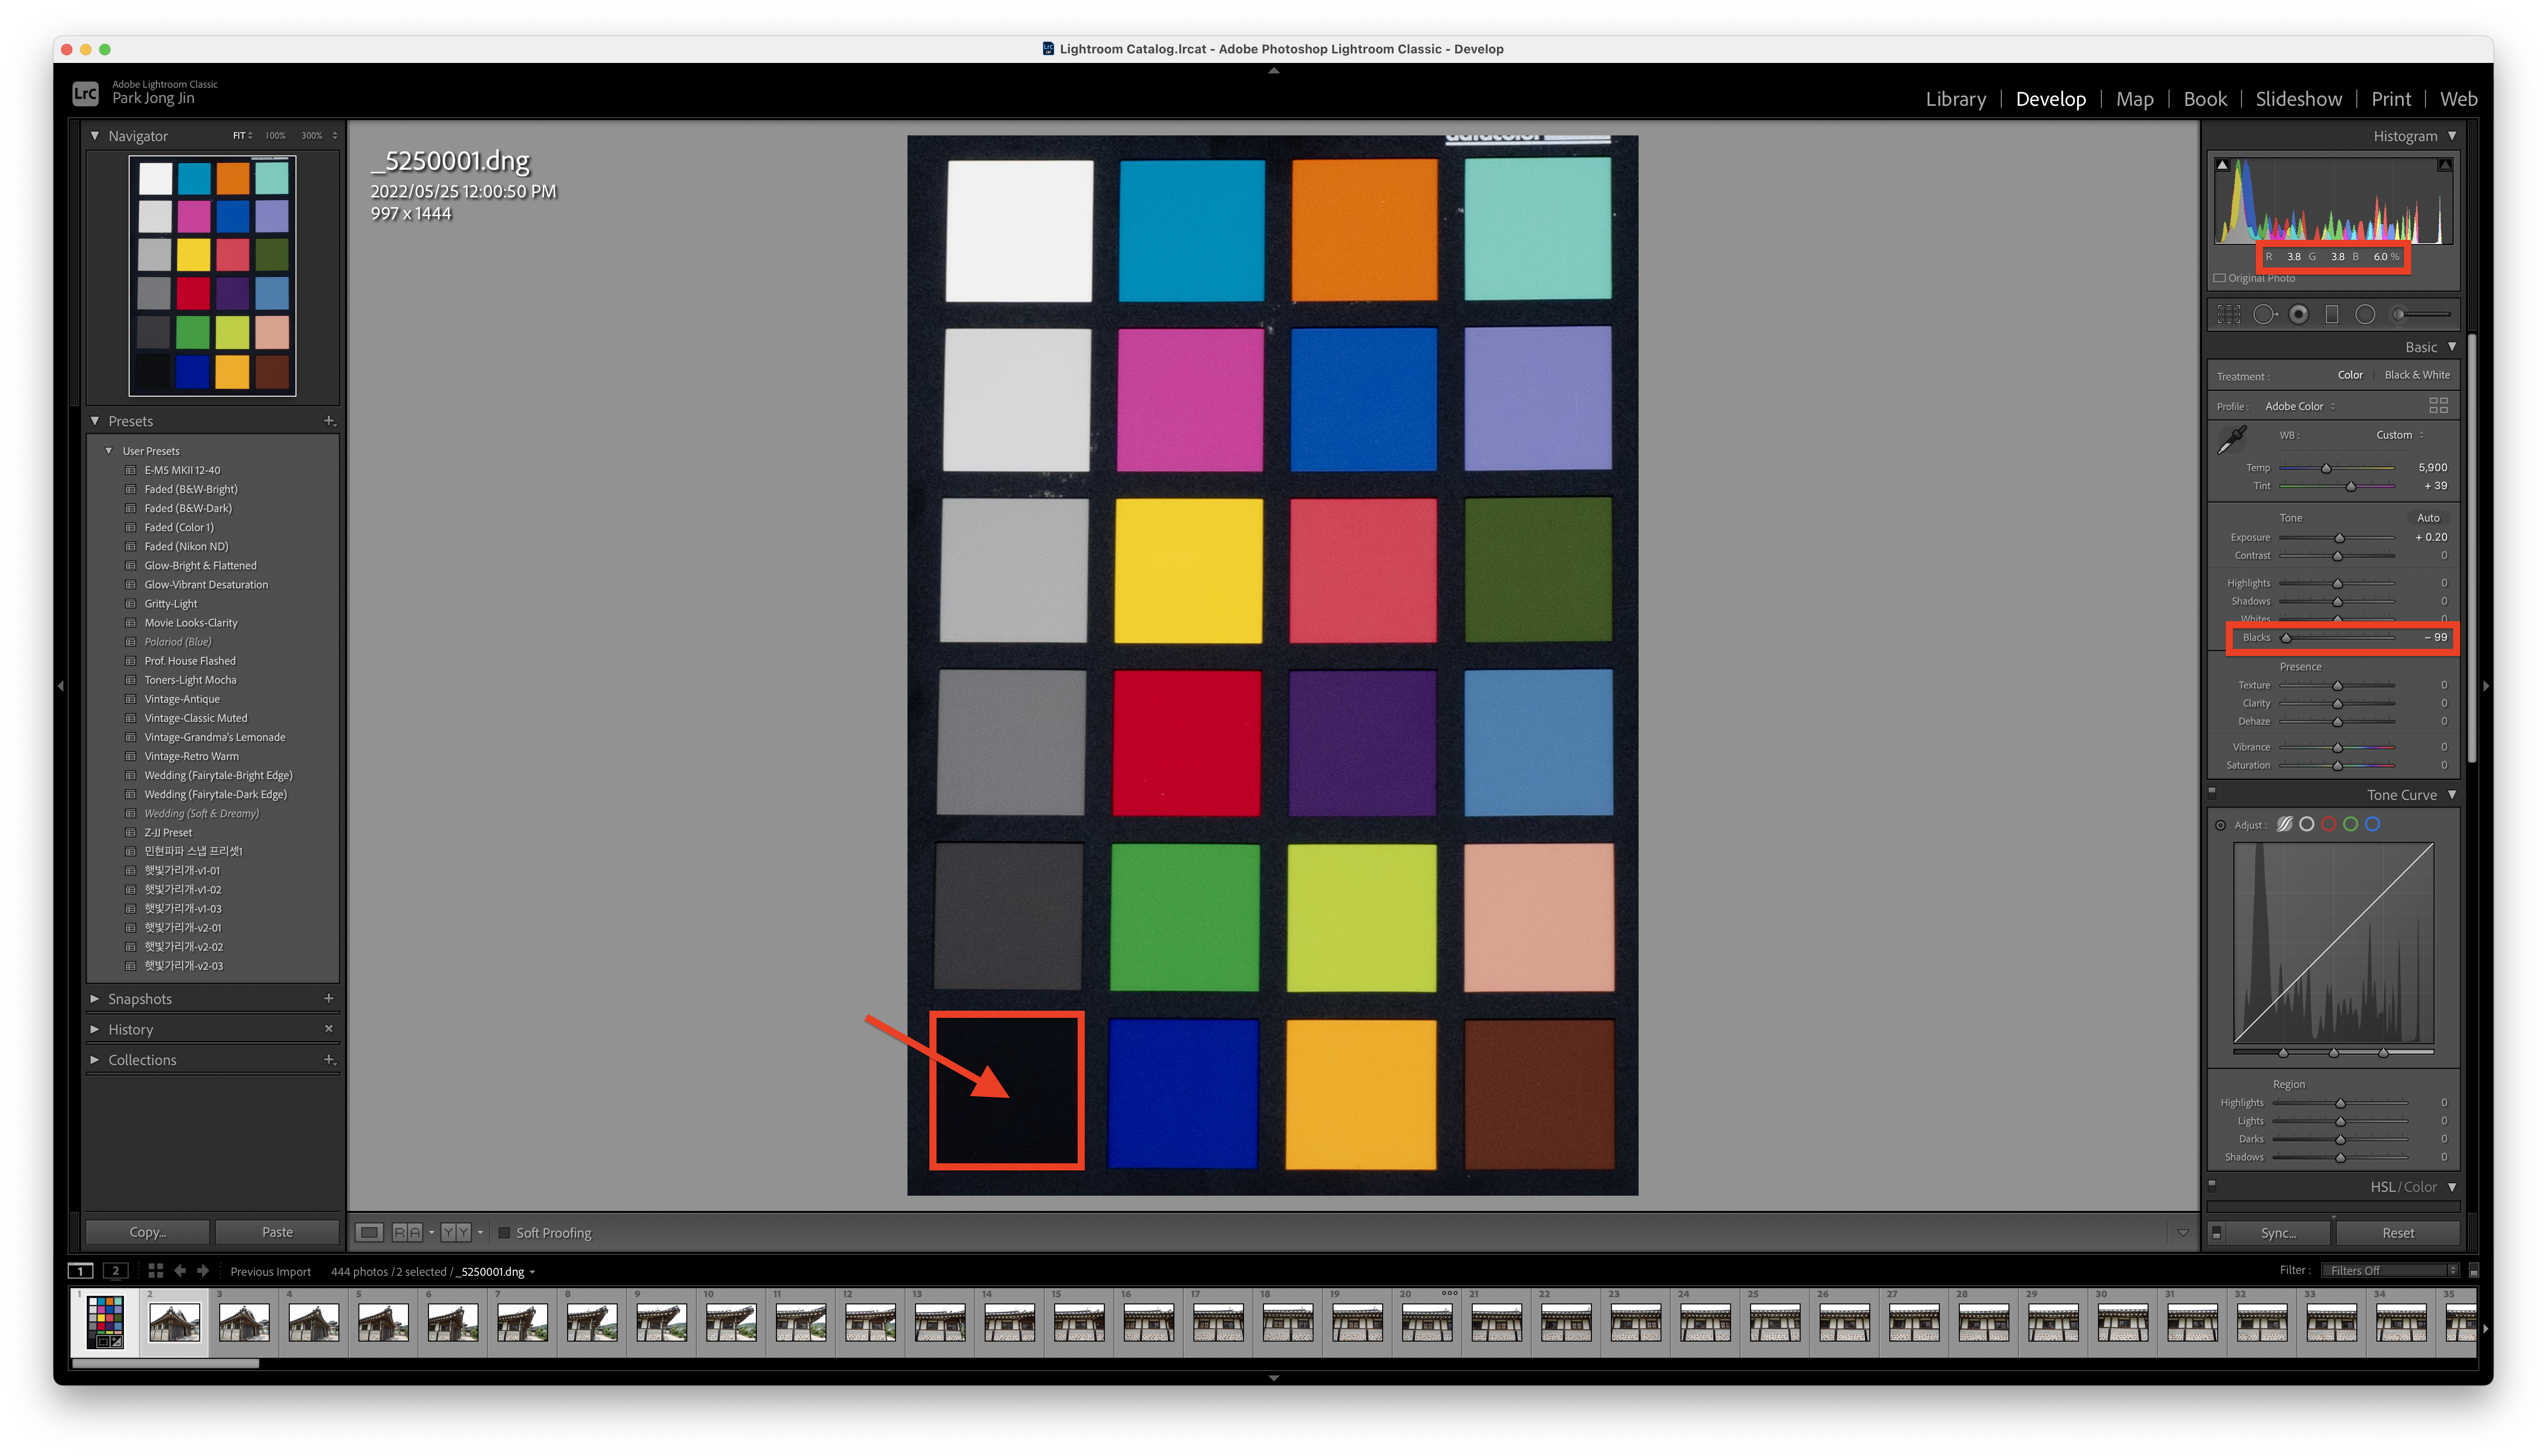Image resolution: width=2547 pixels, height=1456 pixels.
Task: Open the Print module
Action: (x=2390, y=99)
